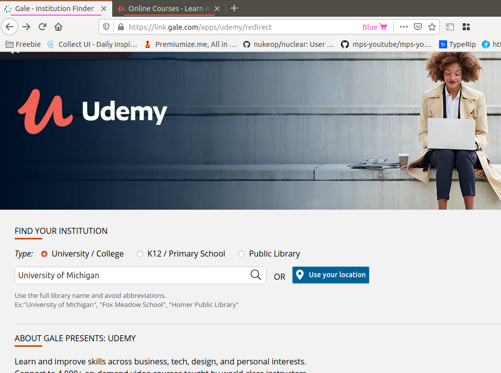Viewport: 501px width, 373px height.
Task: Click the magnifying glass search icon
Action: pos(256,275)
